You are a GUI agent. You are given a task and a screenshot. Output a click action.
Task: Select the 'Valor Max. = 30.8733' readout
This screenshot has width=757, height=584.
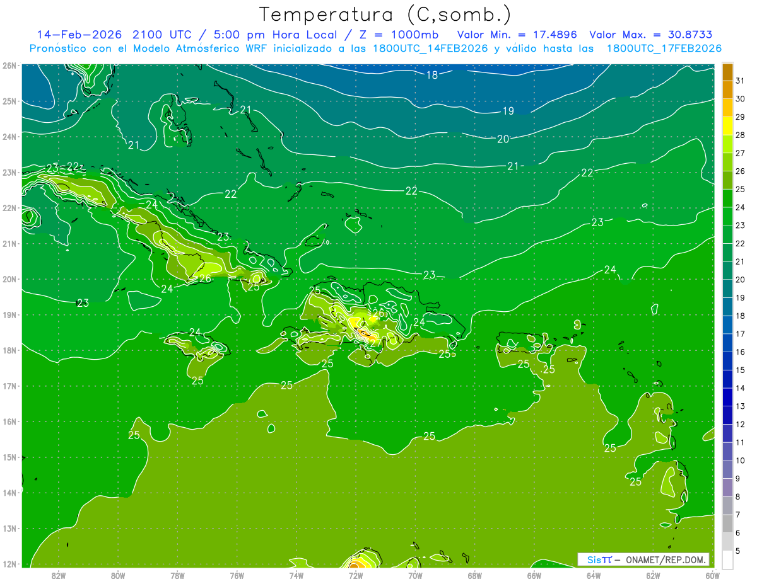[651, 35]
